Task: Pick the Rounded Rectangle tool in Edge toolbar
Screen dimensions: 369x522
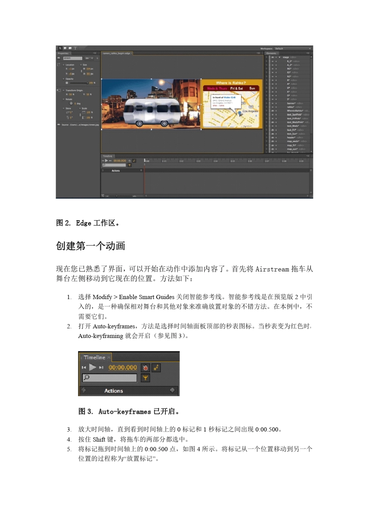Action: 70,48
